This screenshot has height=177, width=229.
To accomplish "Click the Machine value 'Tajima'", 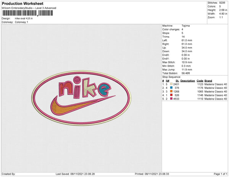I will pos(185,26).
